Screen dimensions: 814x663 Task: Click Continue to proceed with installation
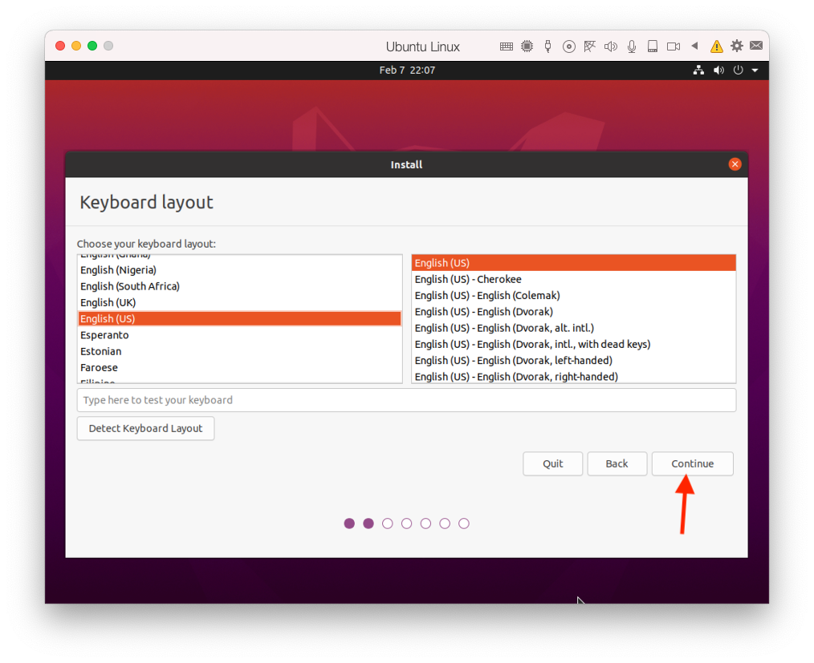(692, 463)
